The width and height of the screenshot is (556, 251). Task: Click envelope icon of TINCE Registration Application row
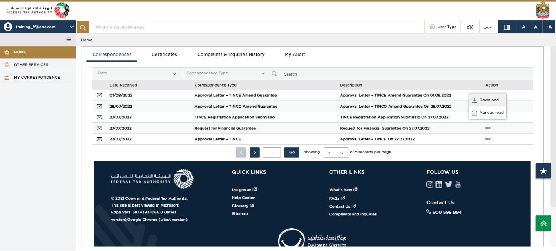pos(99,117)
